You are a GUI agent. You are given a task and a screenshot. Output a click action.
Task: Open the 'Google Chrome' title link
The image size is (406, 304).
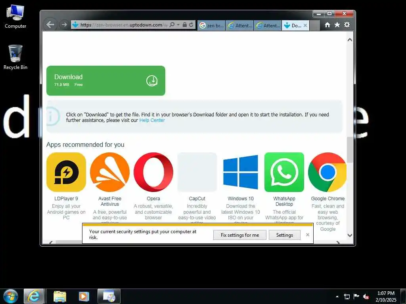coord(328,199)
